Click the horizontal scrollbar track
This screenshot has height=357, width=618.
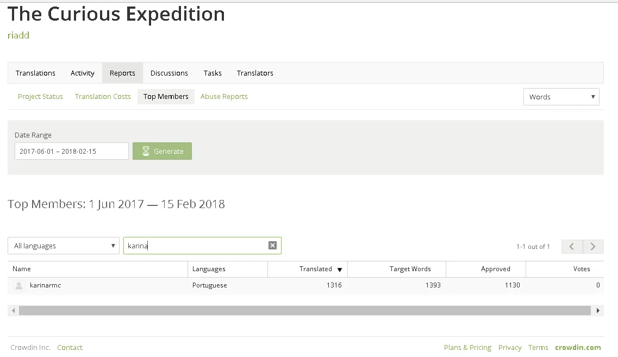click(x=305, y=310)
